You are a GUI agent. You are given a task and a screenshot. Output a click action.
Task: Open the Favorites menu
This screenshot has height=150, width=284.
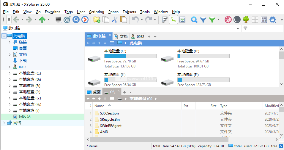click(53, 12)
